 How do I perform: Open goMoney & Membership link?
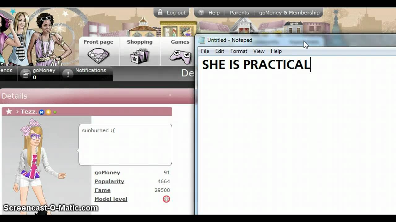(x=289, y=13)
